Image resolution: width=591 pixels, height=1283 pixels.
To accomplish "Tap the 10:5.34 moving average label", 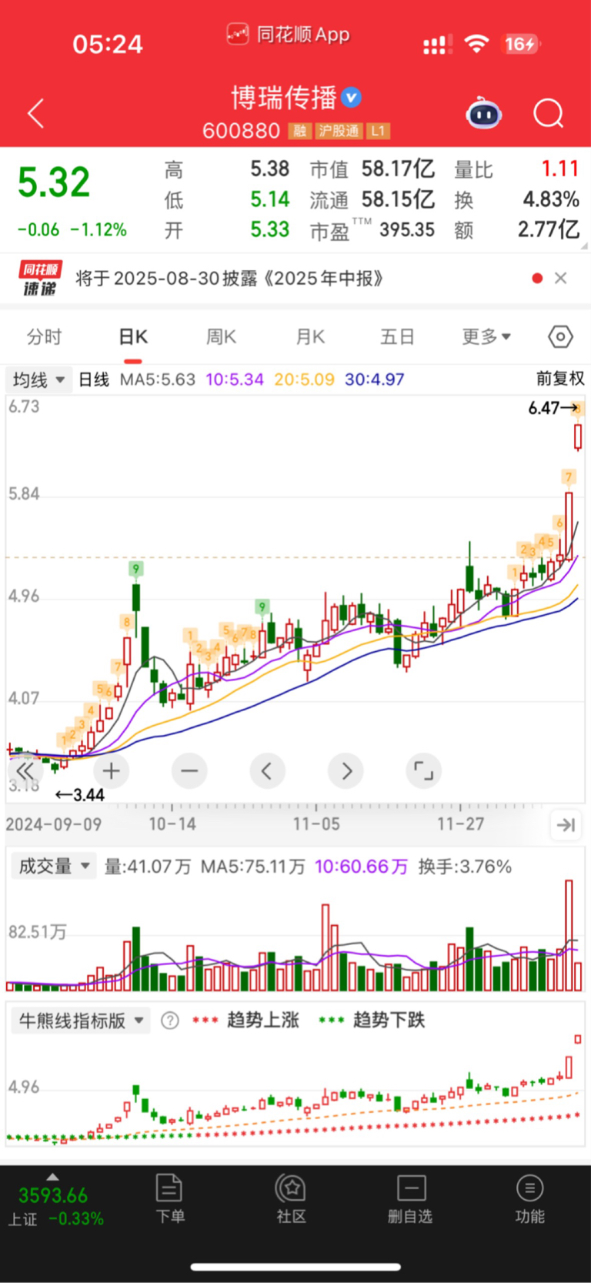I will 235,379.
